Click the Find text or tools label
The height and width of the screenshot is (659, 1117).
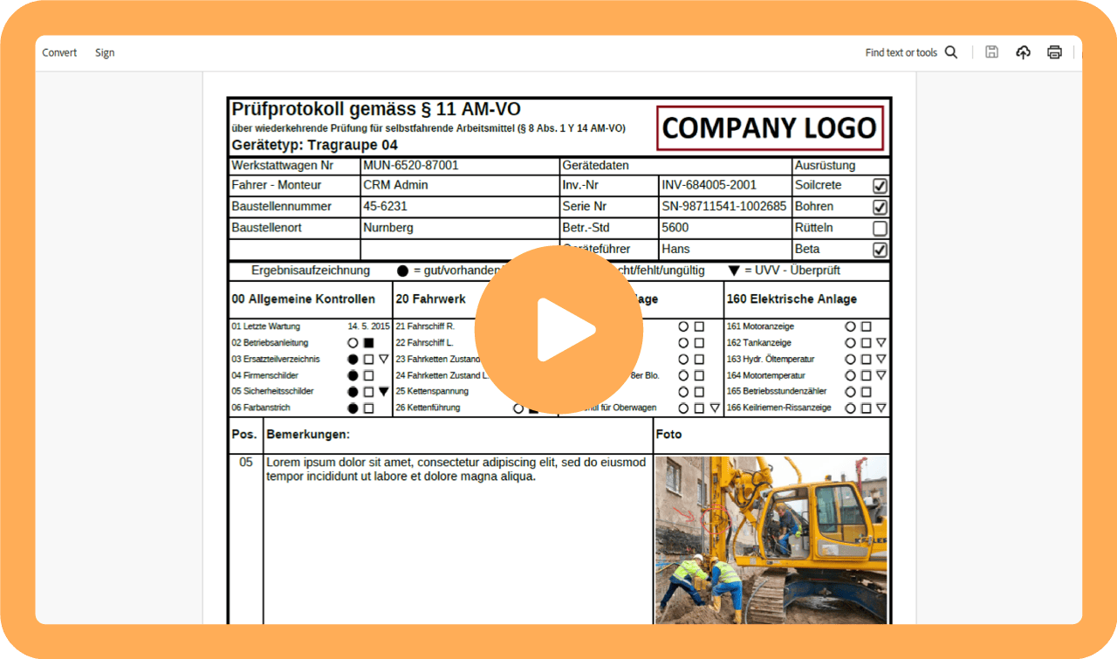click(x=901, y=52)
